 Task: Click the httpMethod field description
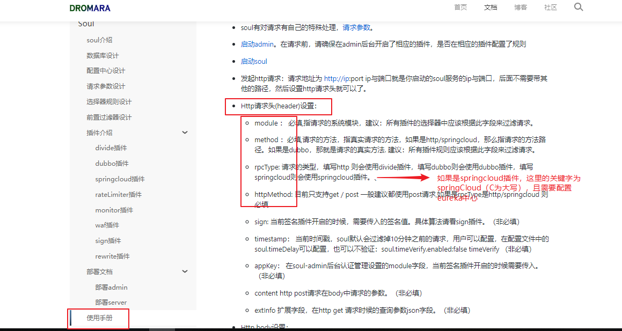click(x=401, y=200)
